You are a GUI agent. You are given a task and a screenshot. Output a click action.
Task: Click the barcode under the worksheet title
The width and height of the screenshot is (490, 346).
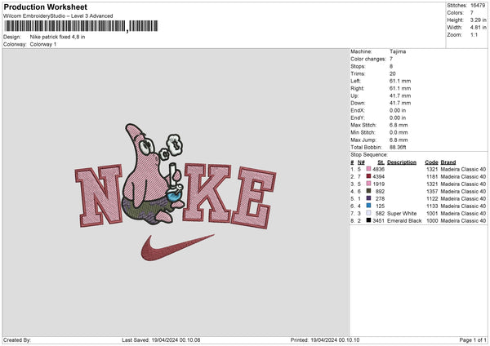[81, 26]
